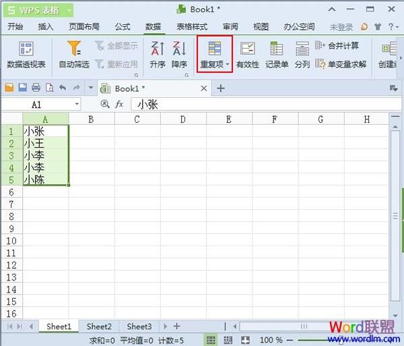Go to the previous sheet tab
The image size is (404, 346).
(31, 326)
